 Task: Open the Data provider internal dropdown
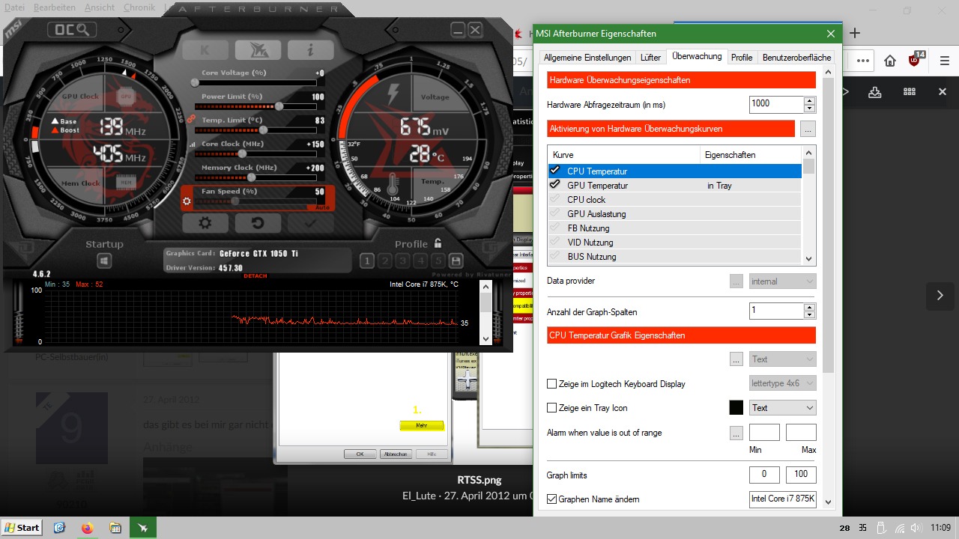tap(783, 281)
